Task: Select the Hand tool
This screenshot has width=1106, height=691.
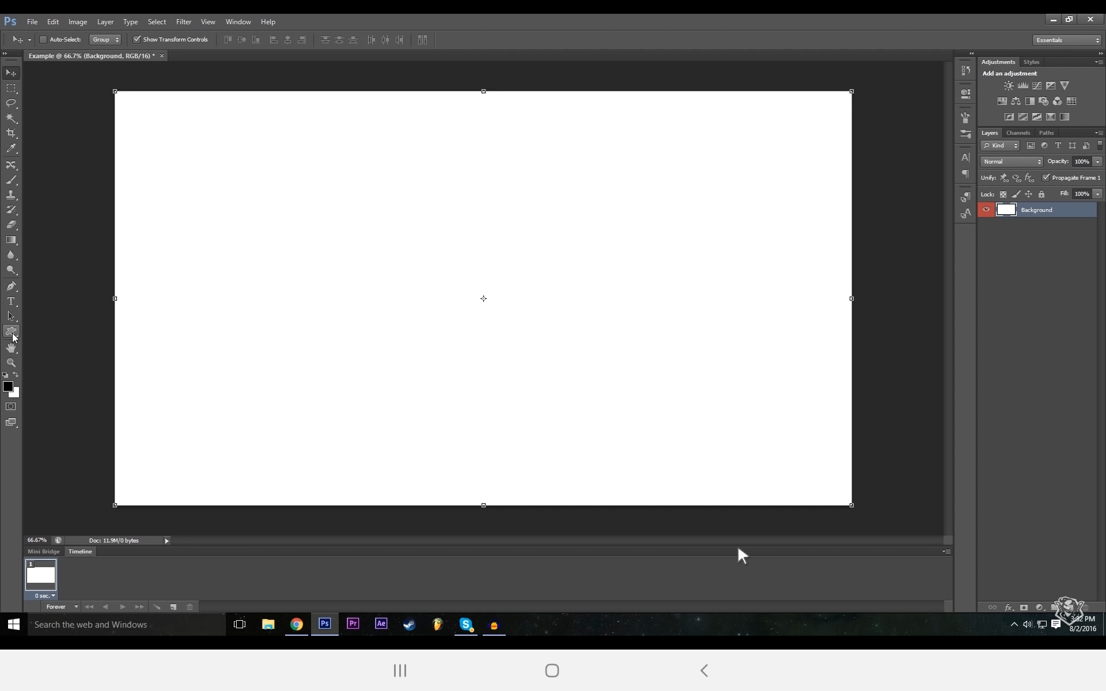Action: coord(11,348)
